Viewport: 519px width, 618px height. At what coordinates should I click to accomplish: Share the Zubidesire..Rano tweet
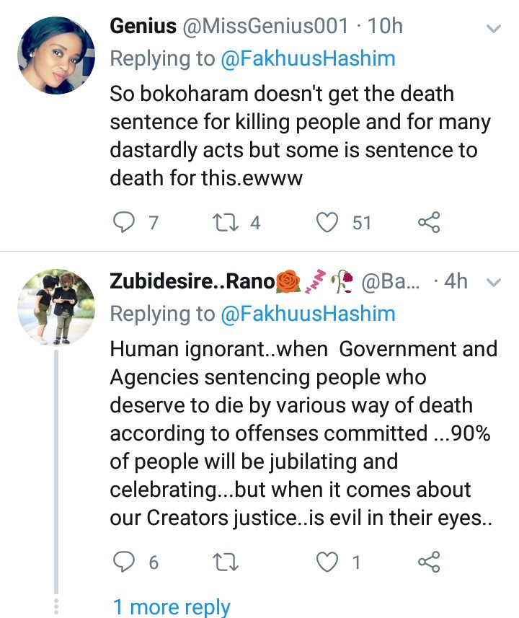tap(429, 562)
